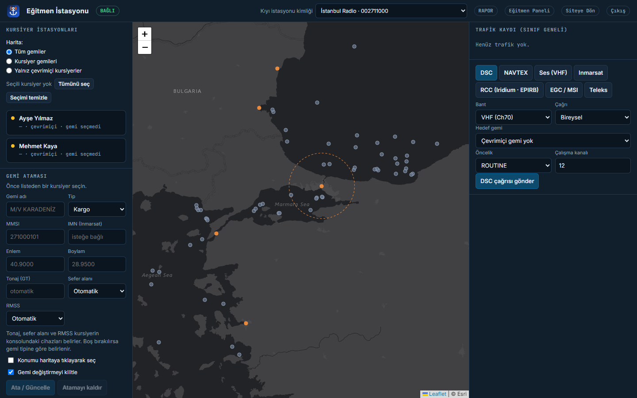Select trainee Mehmet Kaya card
Screen dimensions: 637x398
coord(66,150)
